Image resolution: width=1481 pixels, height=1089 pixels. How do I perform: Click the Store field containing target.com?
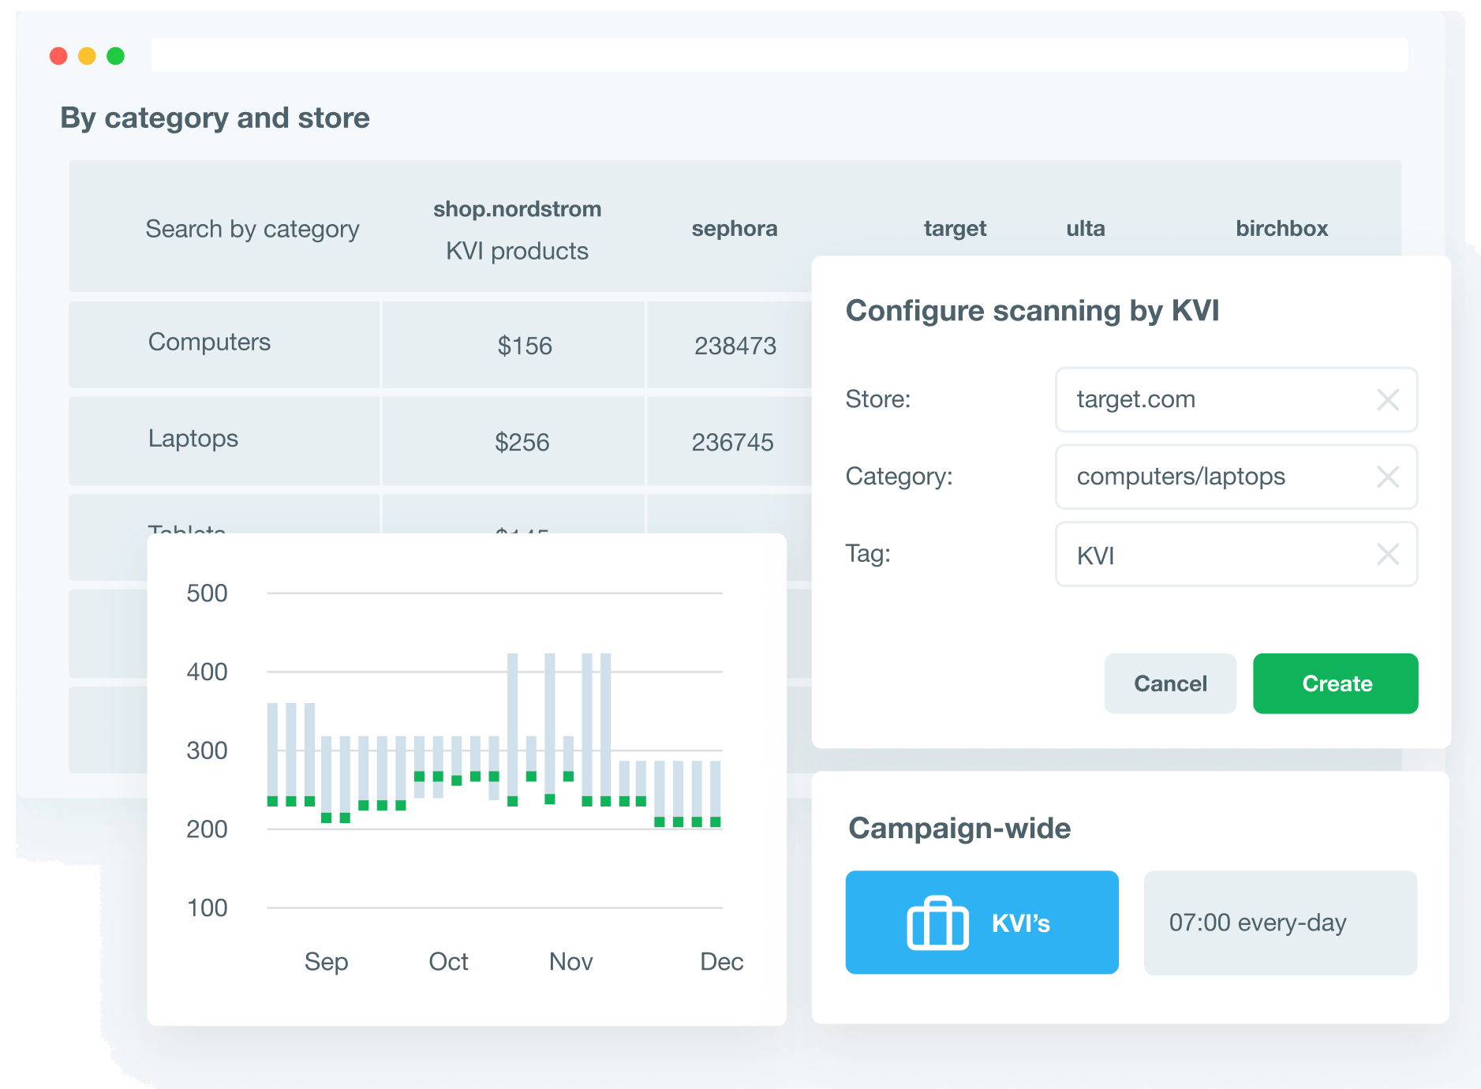[1215, 400]
